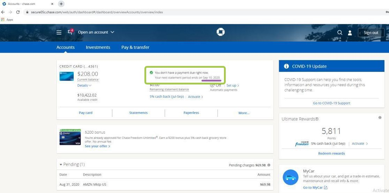Image resolution: width=389 pixels, height=193 pixels.
Task: Click the MyCar blue car icon
Action: tap(291, 177)
